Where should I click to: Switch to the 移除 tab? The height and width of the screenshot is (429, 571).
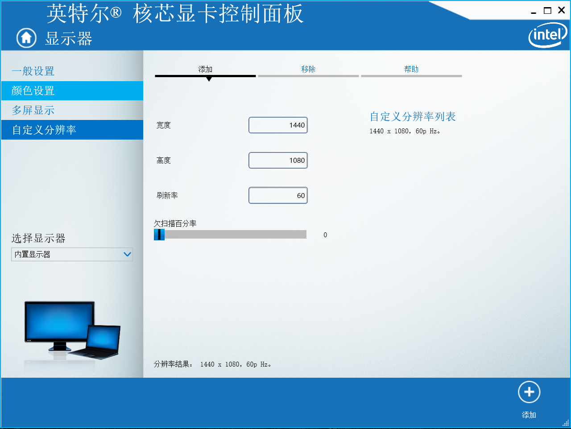(x=308, y=70)
